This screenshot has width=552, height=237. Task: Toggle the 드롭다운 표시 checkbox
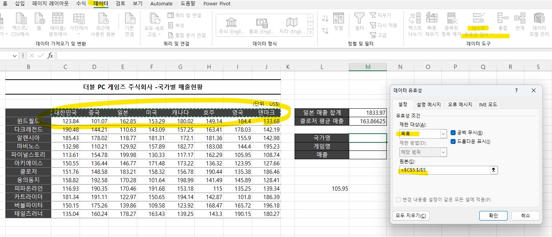point(453,142)
